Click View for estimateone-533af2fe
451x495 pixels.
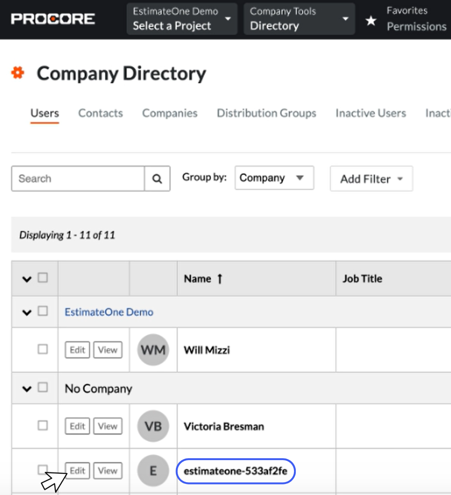tap(107, 471)
